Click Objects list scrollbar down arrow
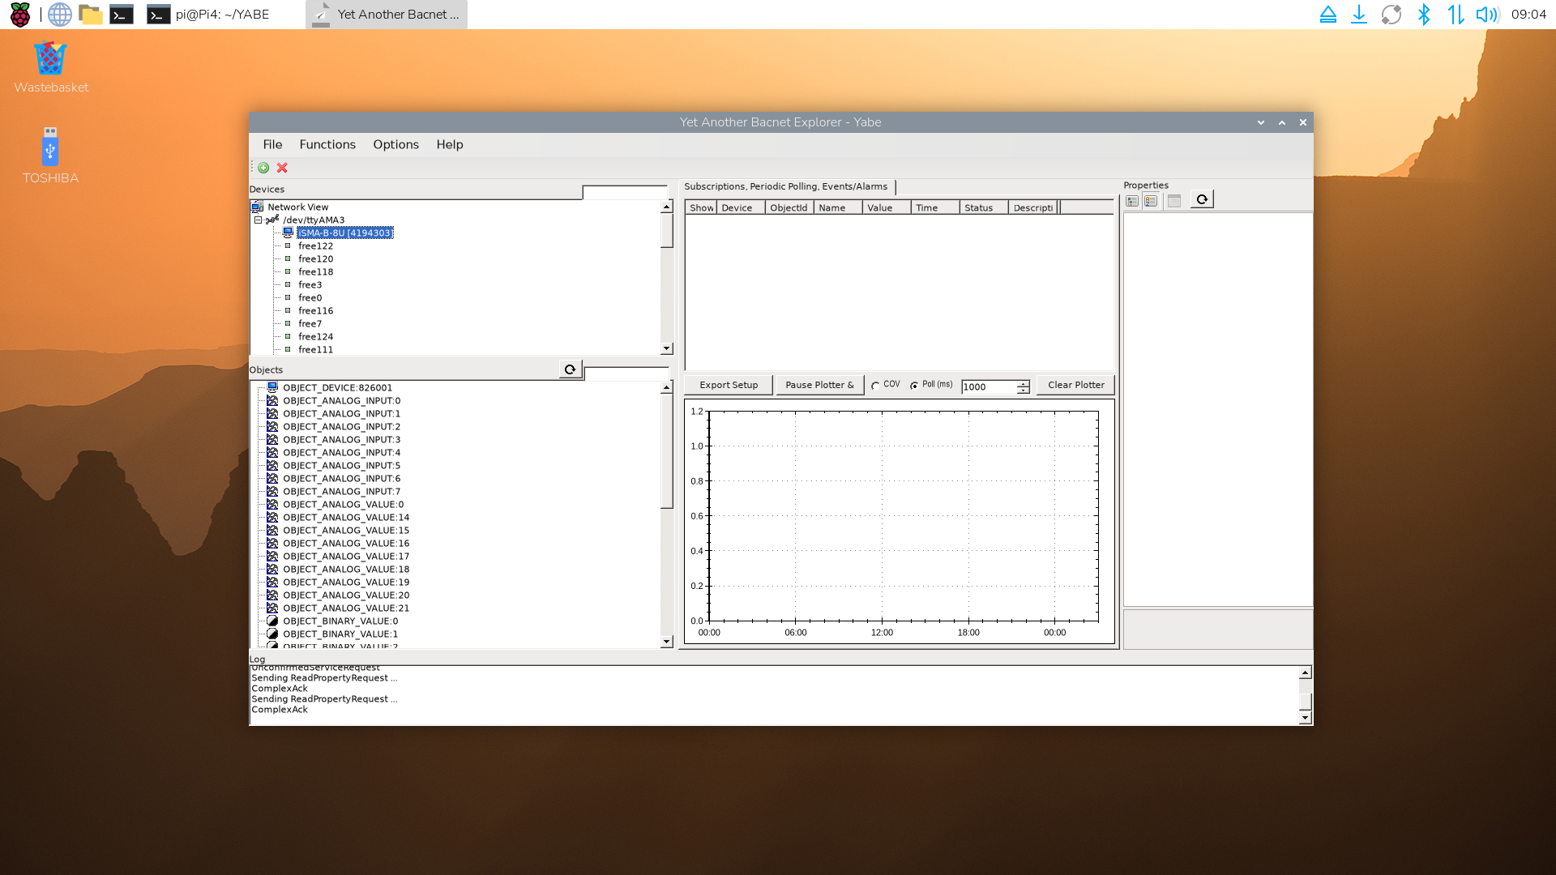This screenshot has height=875, width=1556. point(666,642)
